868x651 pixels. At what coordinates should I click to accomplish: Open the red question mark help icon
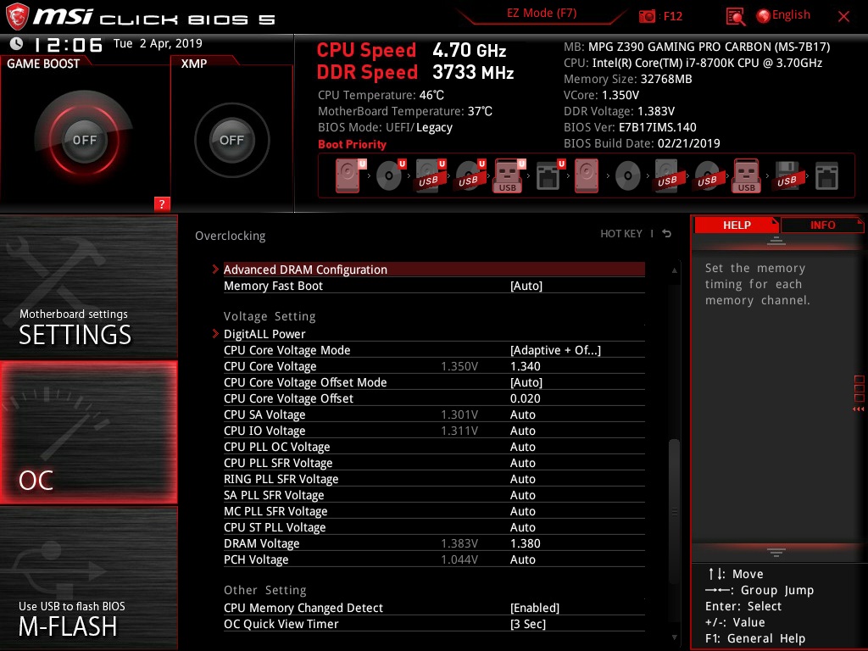pyautogui.click(x=162, y=203)
